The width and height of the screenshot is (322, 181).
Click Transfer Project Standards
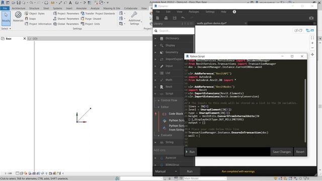pos(98,14)
